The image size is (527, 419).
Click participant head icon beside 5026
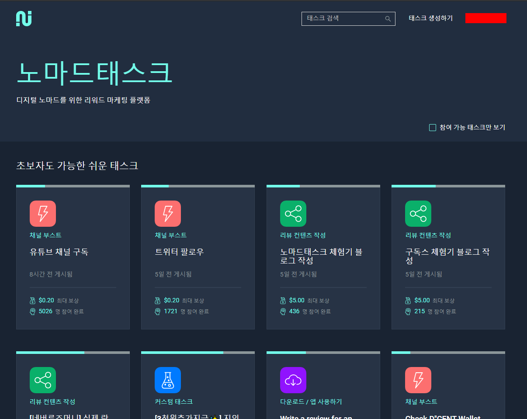click(x=33, y=312)
